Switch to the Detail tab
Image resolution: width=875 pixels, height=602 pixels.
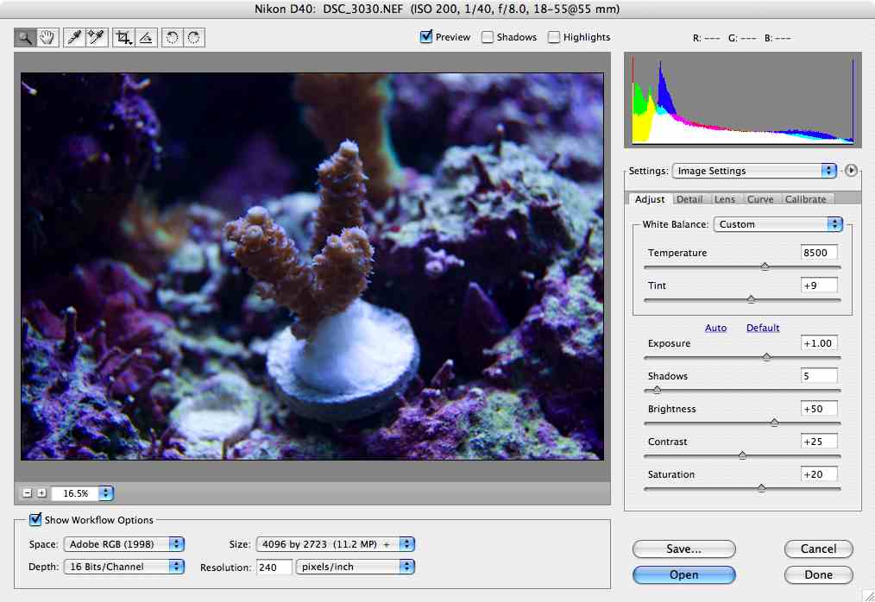click(689, 199)
